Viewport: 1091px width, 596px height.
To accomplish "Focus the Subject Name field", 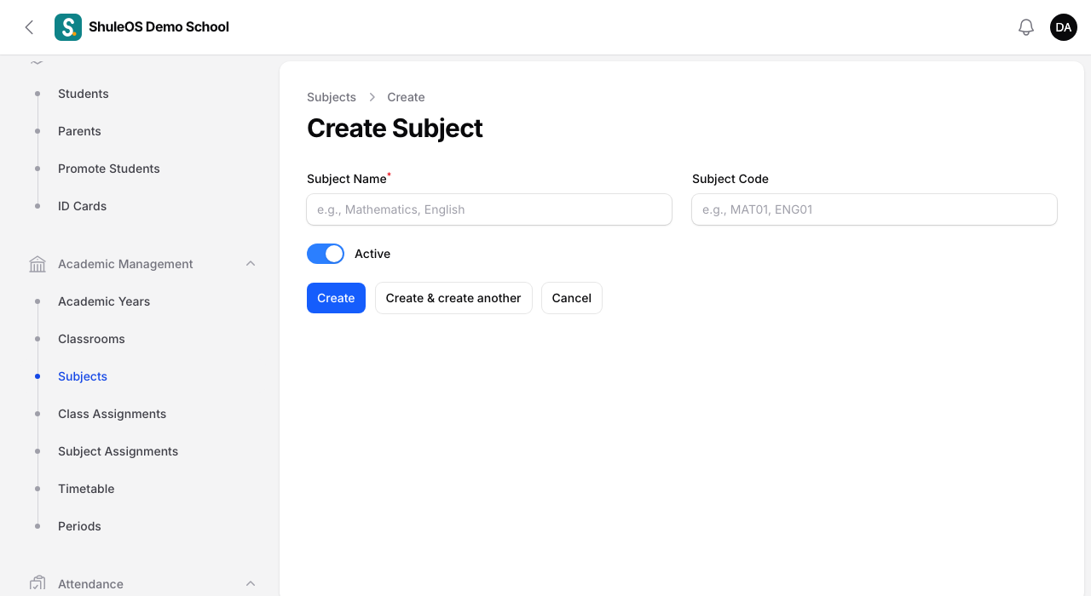I will (489, 209).
